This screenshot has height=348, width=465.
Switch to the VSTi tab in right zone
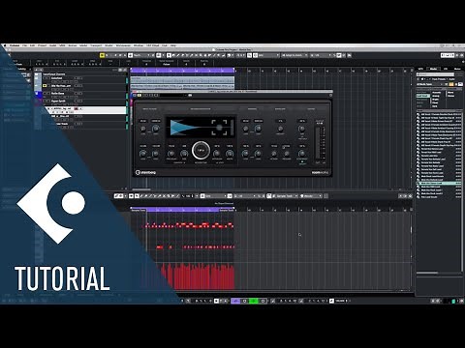(420, 69)
